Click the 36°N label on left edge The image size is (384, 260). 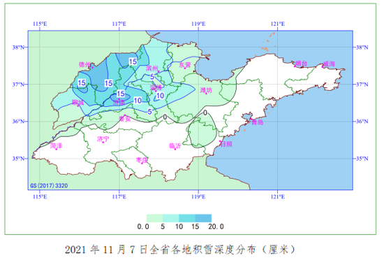19,122
